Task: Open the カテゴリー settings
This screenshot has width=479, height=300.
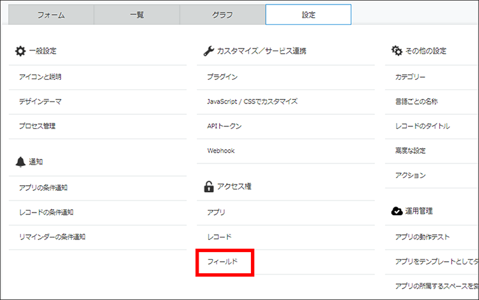Action: click(410, 77)
